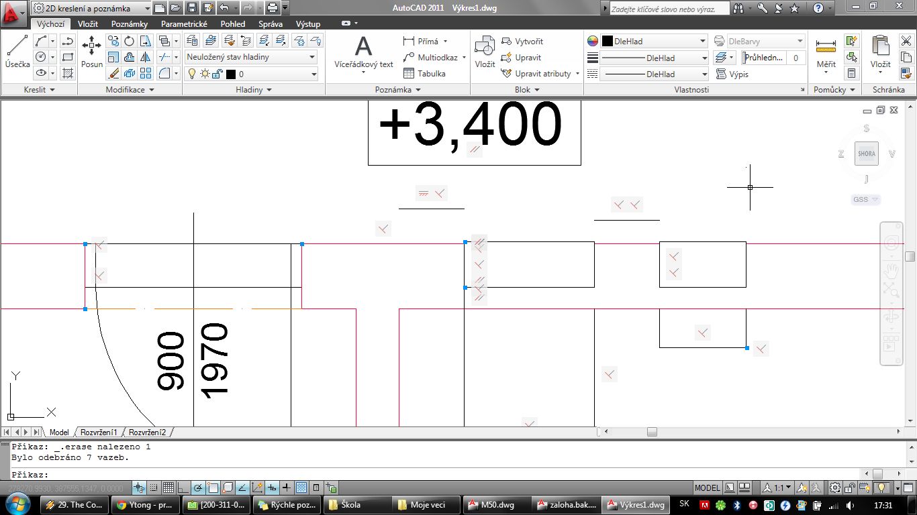Image resolution: width=917 pixels, height=515 pixels.
Task: Select the Rotate tool in Modifikace
Action: pyautogui.click(x=130, y=41)
